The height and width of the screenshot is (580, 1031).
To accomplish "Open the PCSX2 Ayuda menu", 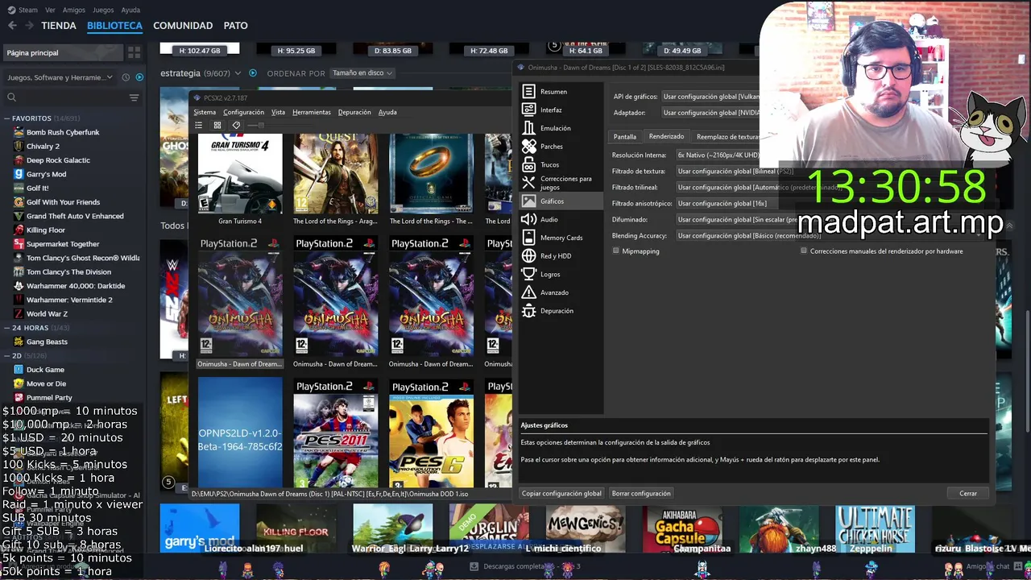I will pyautogui.click(x=387, y=112).
